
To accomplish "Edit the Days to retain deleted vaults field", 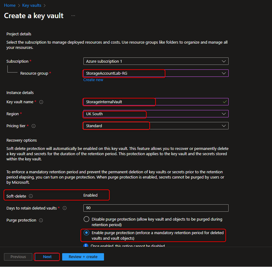I will pyautogui.click(x=156, y=208).
